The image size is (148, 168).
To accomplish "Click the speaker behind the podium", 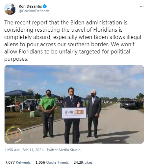I will 72,115.
